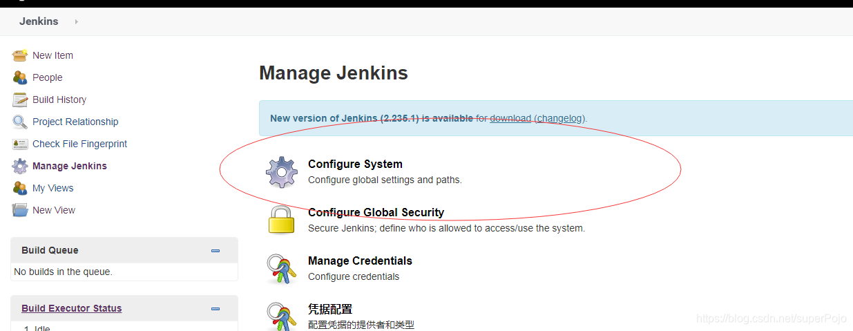
Task: Click 'New version of Jenkins (2.235.1) is available' text
Action: [372, 118]
